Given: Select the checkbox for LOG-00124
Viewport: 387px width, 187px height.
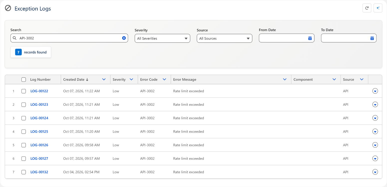Looking at the screenshot, I should click(23, 118).
